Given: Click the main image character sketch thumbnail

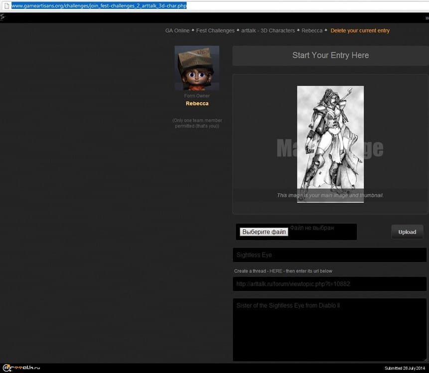Looking at the screenshot, I should point(330,144).
